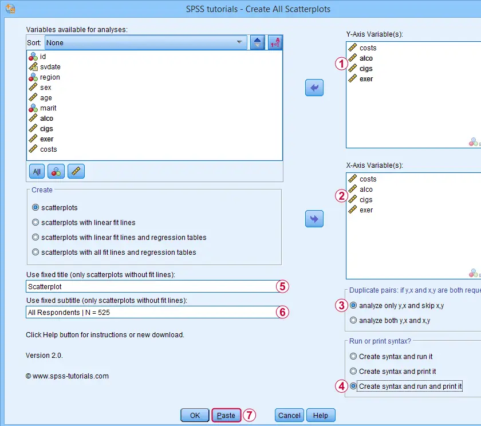
Task: Select the region variable in available list
Action: (50, 77)
